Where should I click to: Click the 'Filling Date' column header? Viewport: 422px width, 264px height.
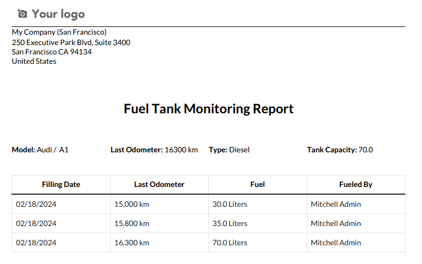(61, 184)
